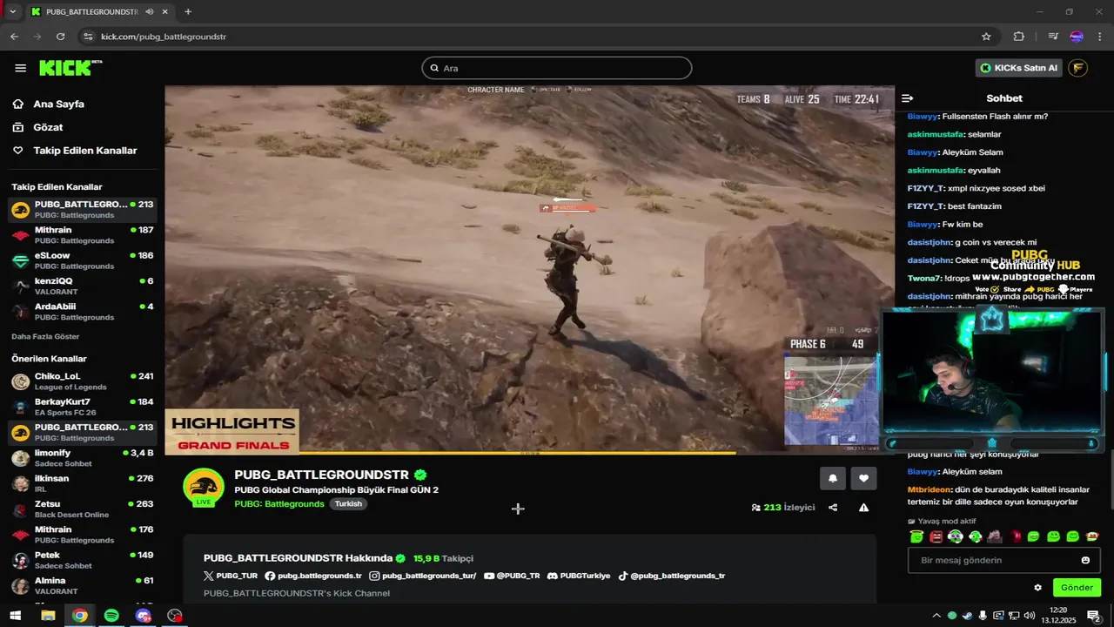Screen dimensions: 1114x627
Task: Go back with browser back arrow
Action: point(14,37)
